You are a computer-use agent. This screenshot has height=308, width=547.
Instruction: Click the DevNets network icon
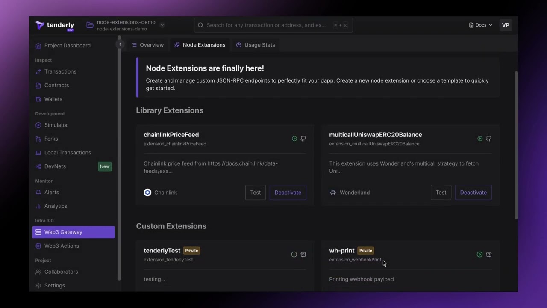[x=38, y=166]
